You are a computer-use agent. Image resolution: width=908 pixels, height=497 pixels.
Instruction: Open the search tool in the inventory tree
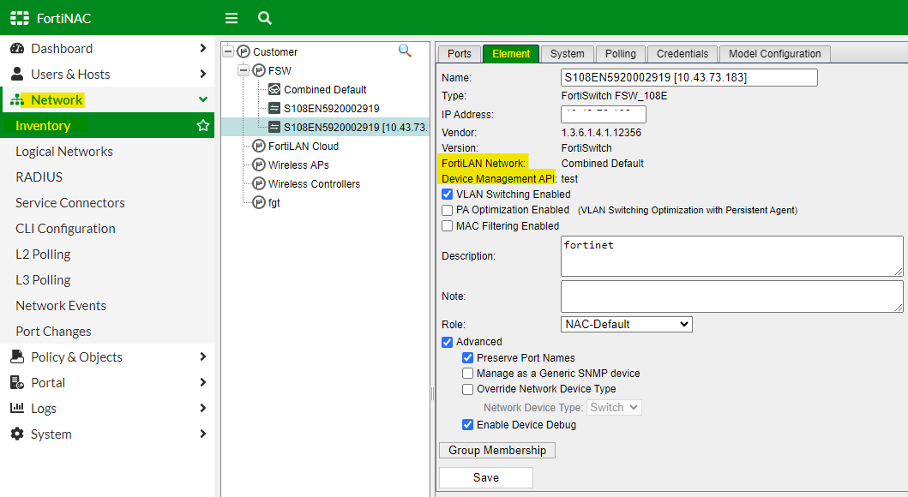pyautogui.click(x=404, y=51)
